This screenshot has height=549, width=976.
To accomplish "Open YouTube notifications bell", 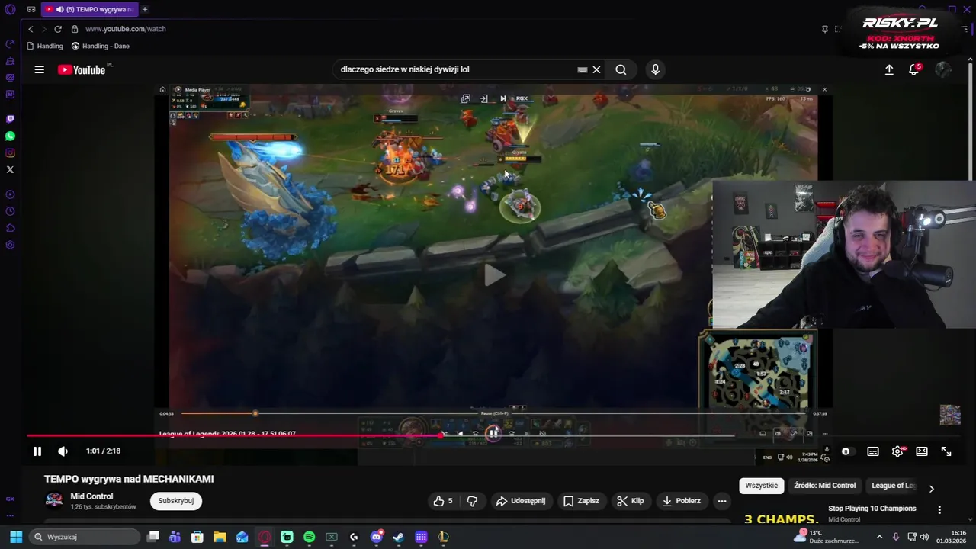I will pyautogui.click(x=913, y=69).
